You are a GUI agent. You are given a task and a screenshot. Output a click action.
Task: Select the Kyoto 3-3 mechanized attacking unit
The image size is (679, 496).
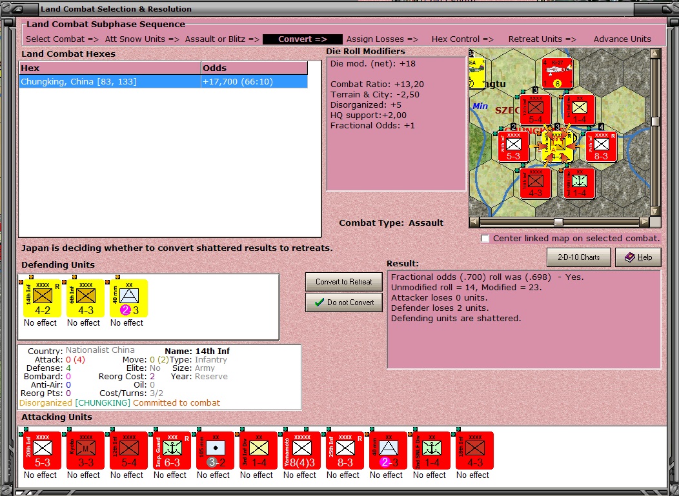(85, 450)
